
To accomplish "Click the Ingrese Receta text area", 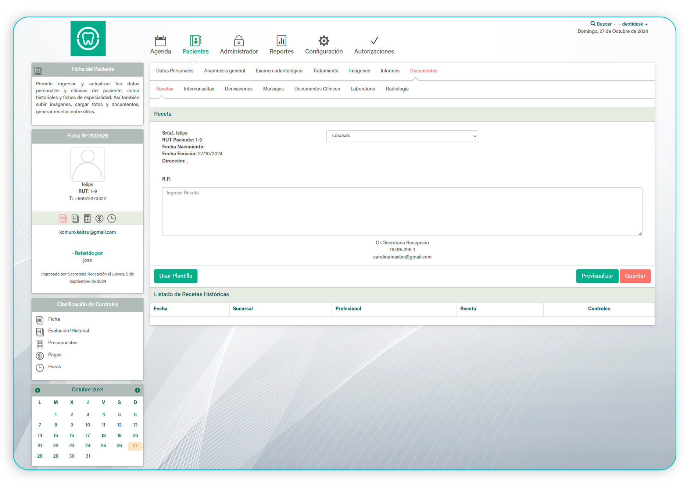I will 402,212.
